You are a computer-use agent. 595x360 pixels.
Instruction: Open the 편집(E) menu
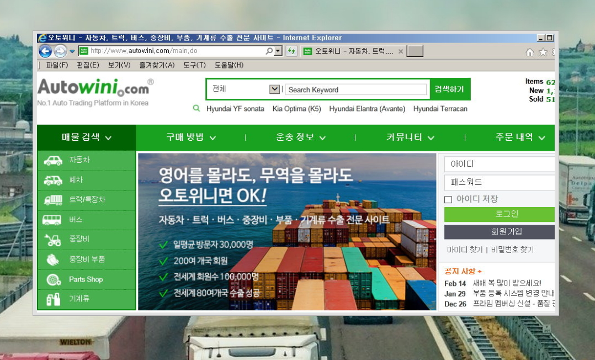click(88, 65)
